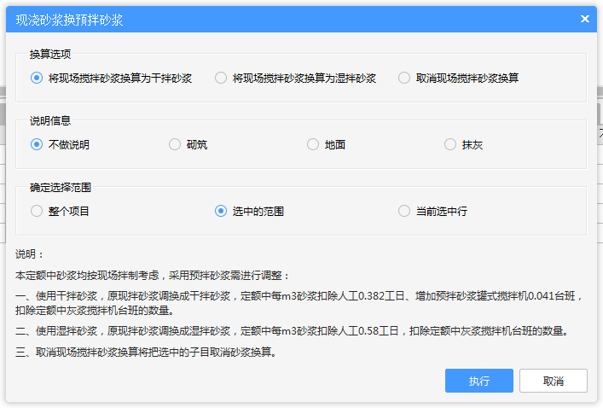Click the paragraph starting 一、使用干拌砂浆
Screen dimensions: 603x408
[x=299, y=303]
